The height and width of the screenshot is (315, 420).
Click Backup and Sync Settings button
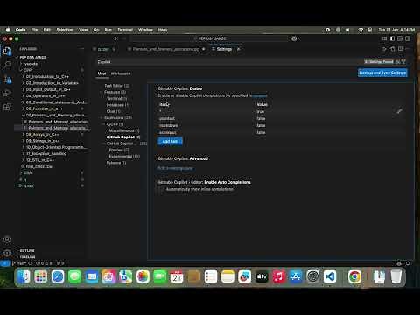(x=382, y=73)
